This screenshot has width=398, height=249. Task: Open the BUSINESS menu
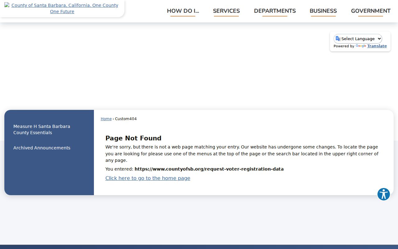point(323,11)
